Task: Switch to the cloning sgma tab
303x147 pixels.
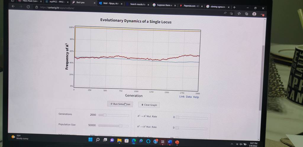Action: [x=218, y=7]
